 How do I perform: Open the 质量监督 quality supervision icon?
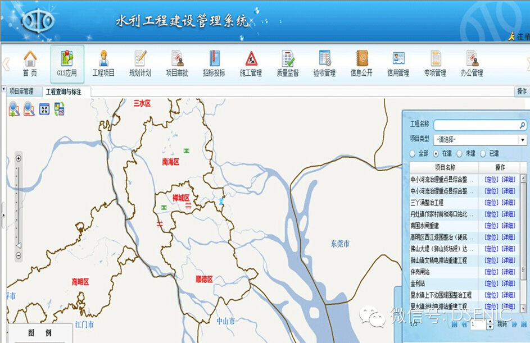point(288,63)
